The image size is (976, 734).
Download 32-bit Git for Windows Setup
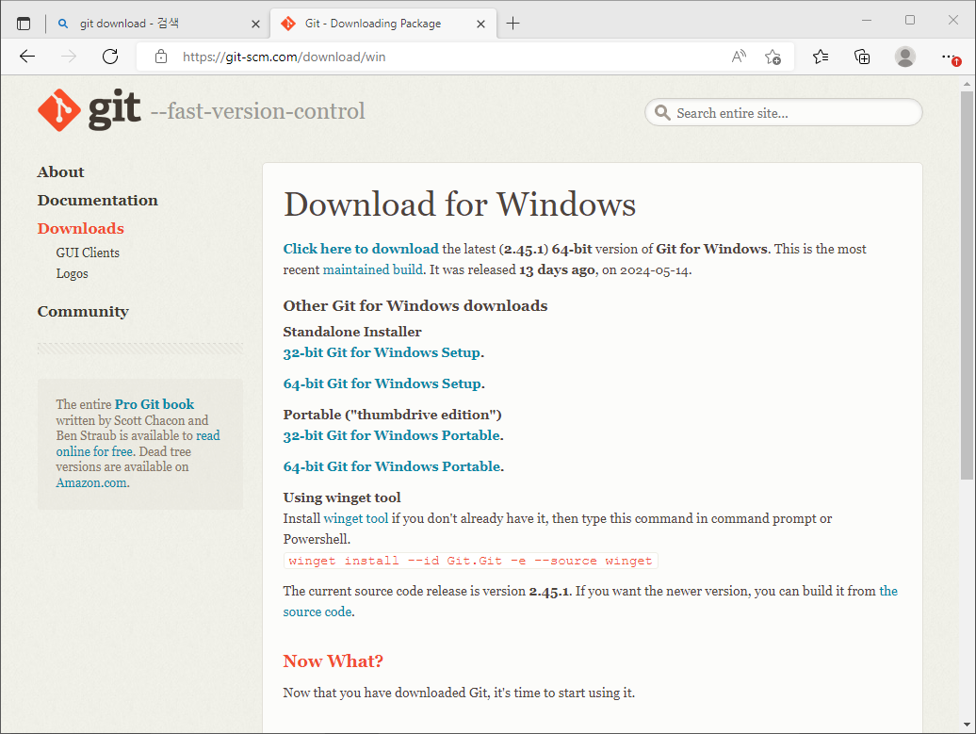[x=382, y=352]
